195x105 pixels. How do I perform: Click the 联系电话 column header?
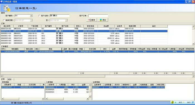pyautogui.click(x=91, y=26)
